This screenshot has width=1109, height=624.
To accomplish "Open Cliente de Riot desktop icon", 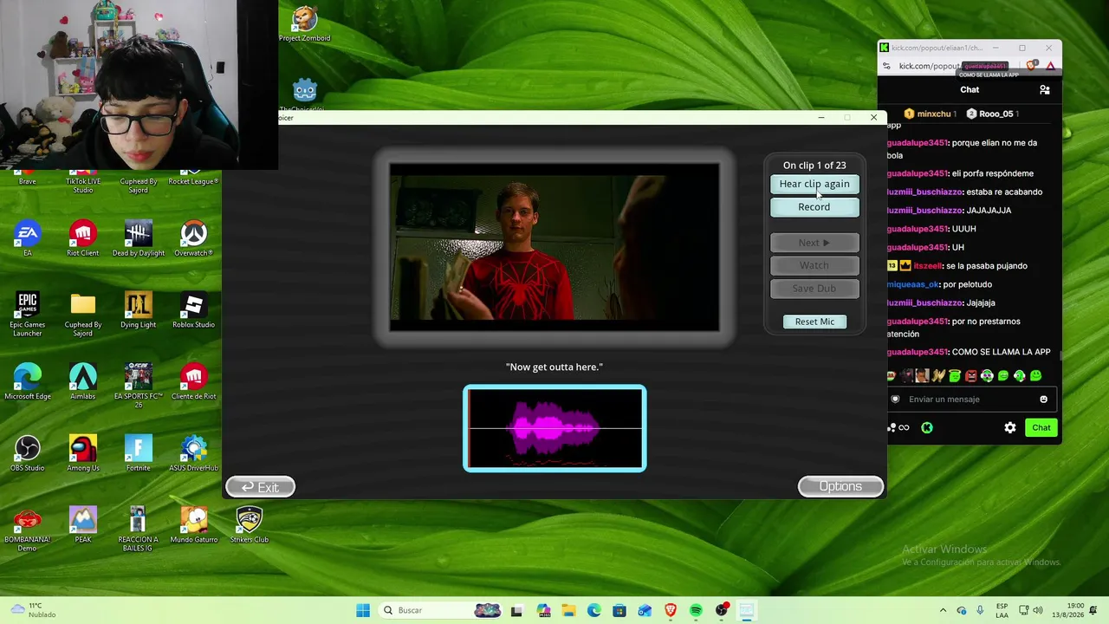I will pos(193,382).
